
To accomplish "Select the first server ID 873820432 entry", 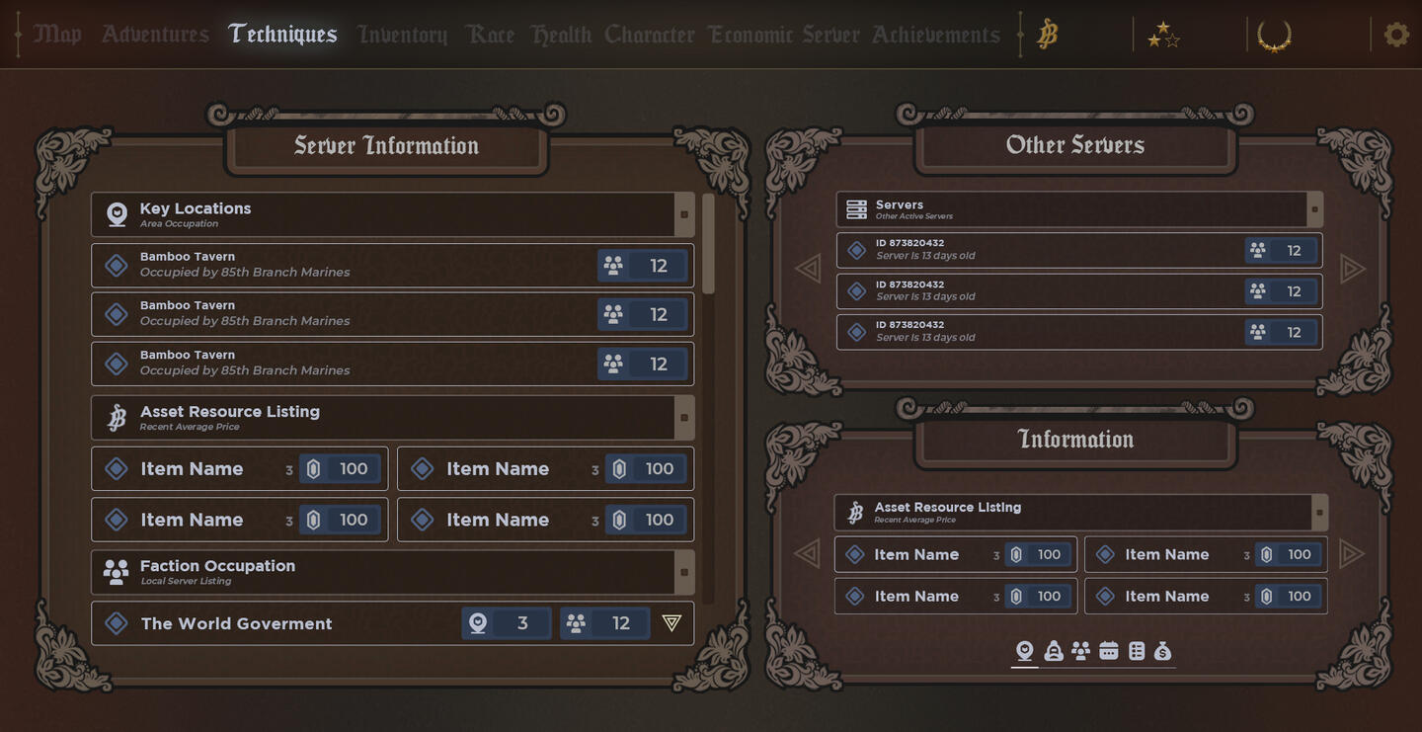I will click(1037, 250).
